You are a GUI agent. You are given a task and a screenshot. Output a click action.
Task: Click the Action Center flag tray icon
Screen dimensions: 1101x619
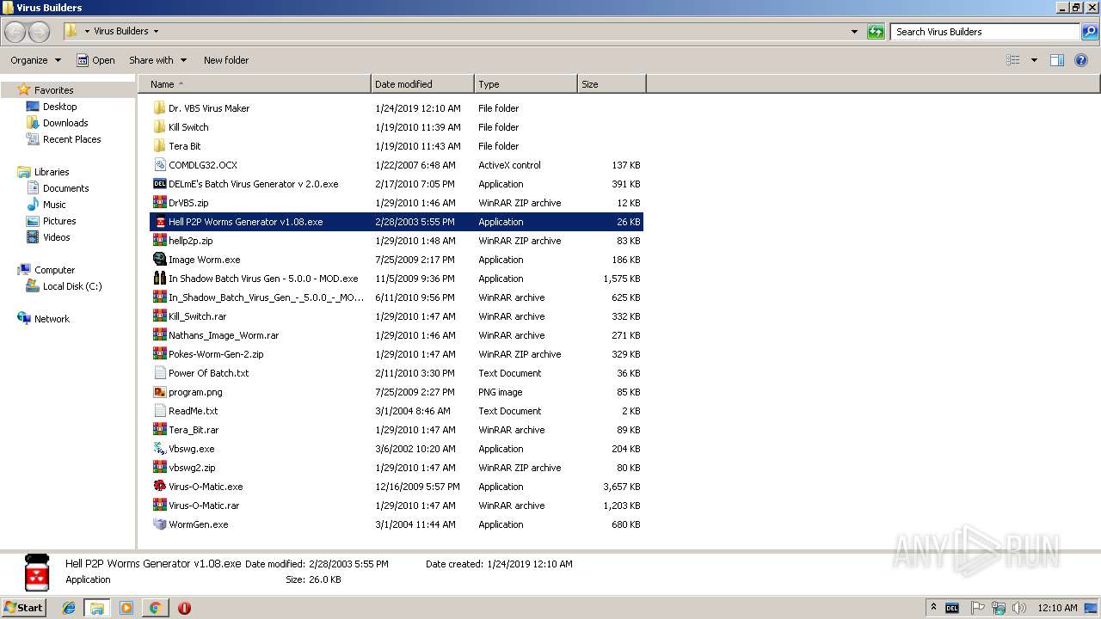click(978, 608)
